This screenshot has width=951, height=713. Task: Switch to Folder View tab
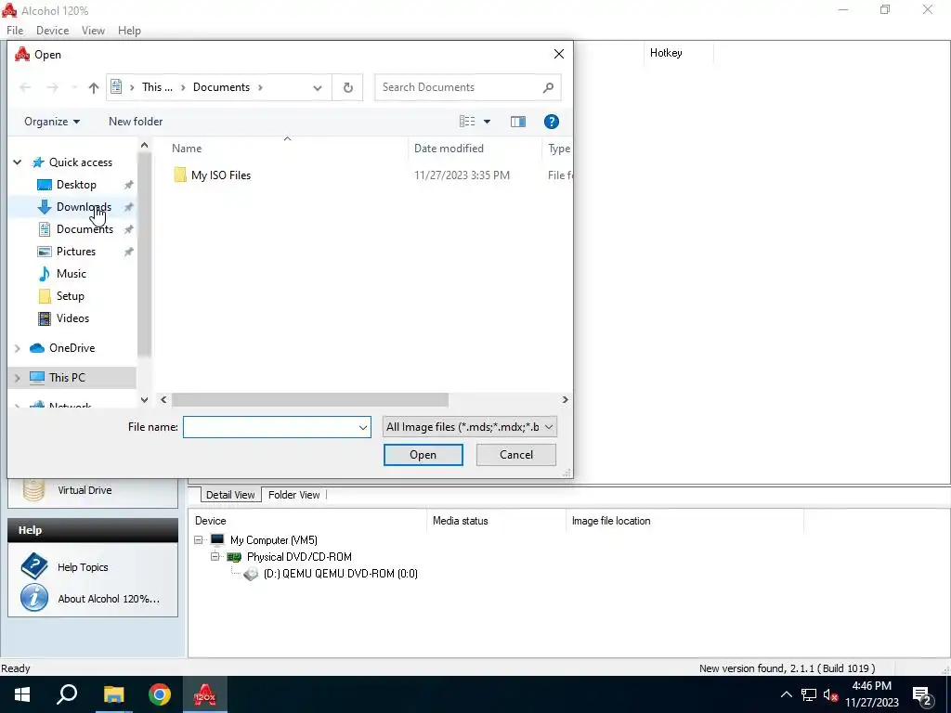[x=293, y=495]
